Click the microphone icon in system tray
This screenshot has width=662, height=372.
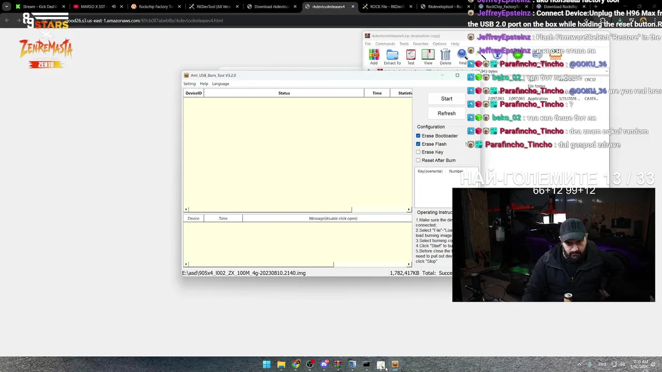pos(589,364)
